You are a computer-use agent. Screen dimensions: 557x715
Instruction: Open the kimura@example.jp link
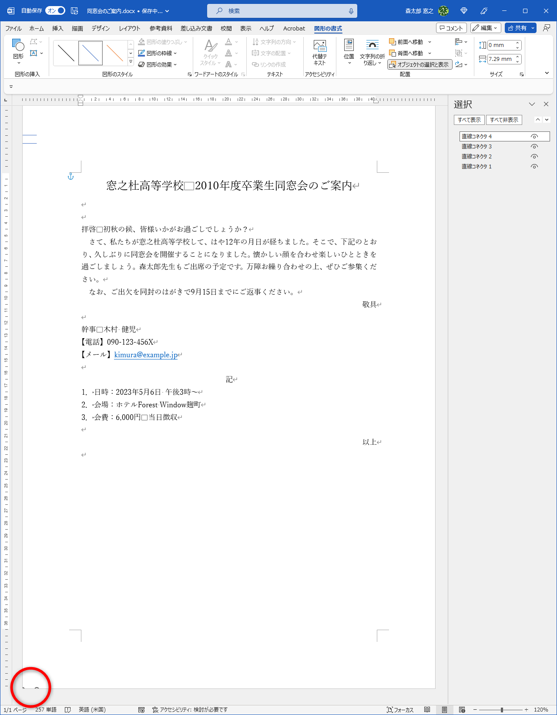point(146,355)
